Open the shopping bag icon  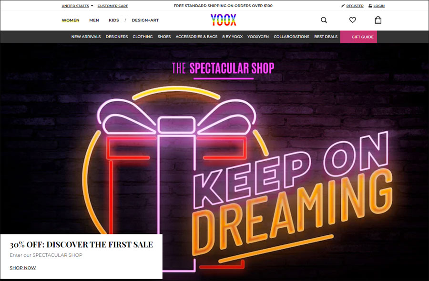click(x=378, y=20)
